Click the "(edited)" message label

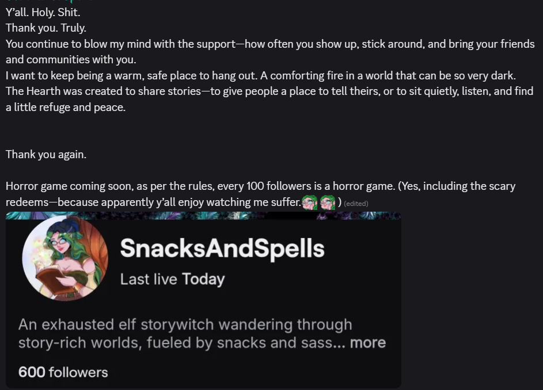[x=356, y=204]
